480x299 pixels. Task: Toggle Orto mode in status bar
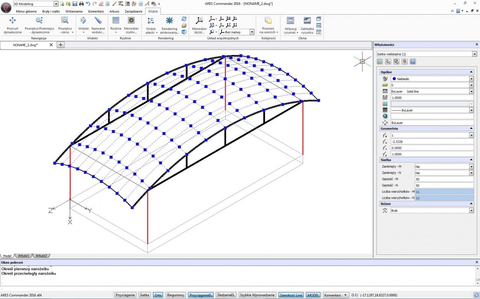tap(158, 295)
